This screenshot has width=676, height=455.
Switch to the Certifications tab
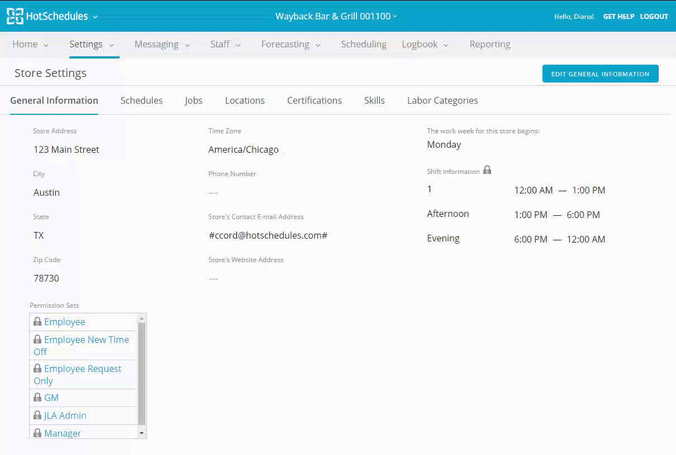click(315, 100)
